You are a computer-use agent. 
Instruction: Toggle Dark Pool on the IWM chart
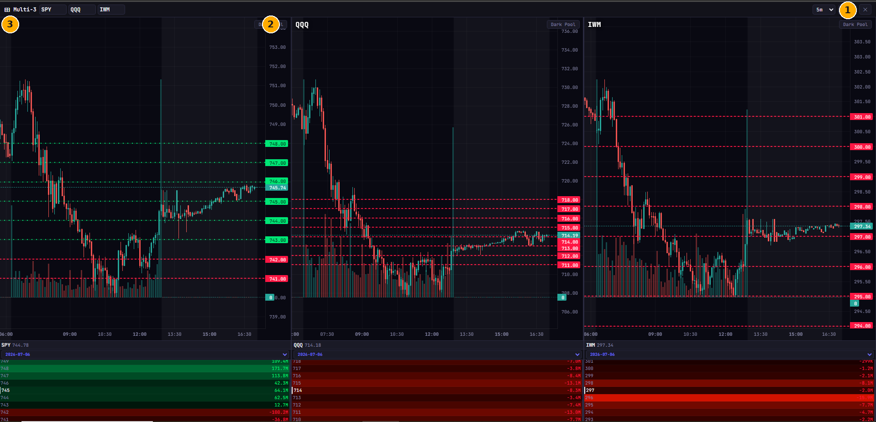coord(855,25)
